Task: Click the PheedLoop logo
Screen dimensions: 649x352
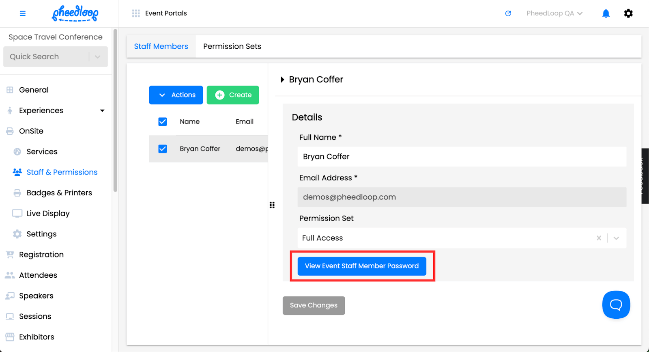Action: [75, 13]
